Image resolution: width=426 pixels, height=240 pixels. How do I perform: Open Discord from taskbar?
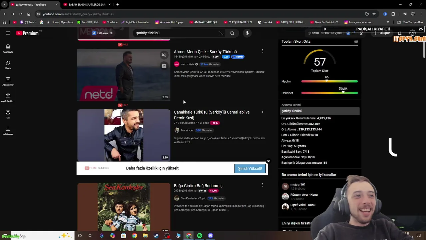pyautogui.click(x=210, y=236)
